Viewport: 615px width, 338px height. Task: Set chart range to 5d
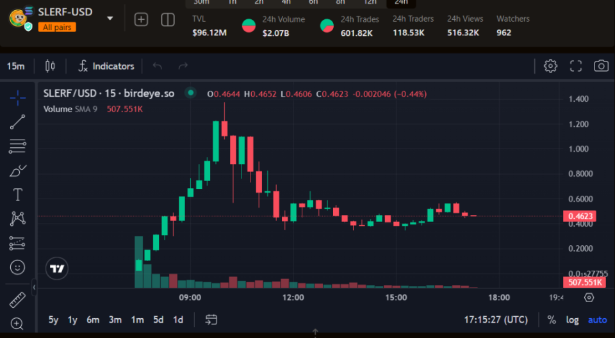158,320
